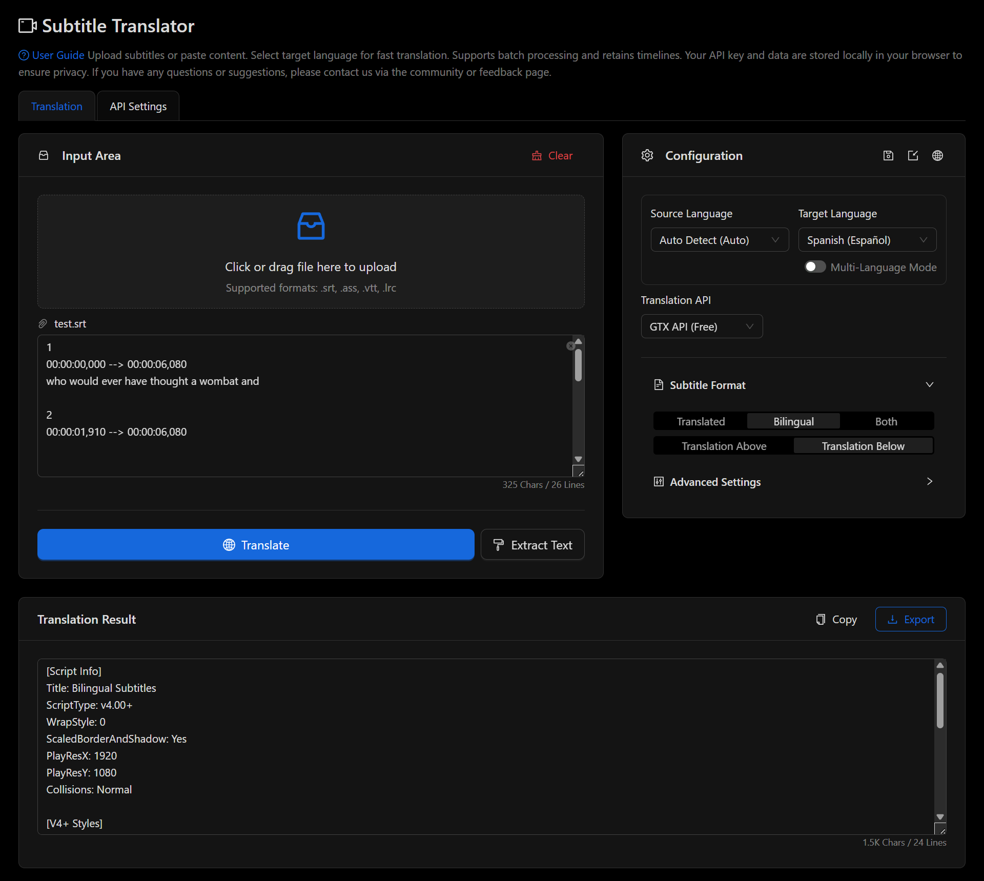Screen dimensions: 984x881
Task: Select the Translation tab
Action: tap(57, 107)
